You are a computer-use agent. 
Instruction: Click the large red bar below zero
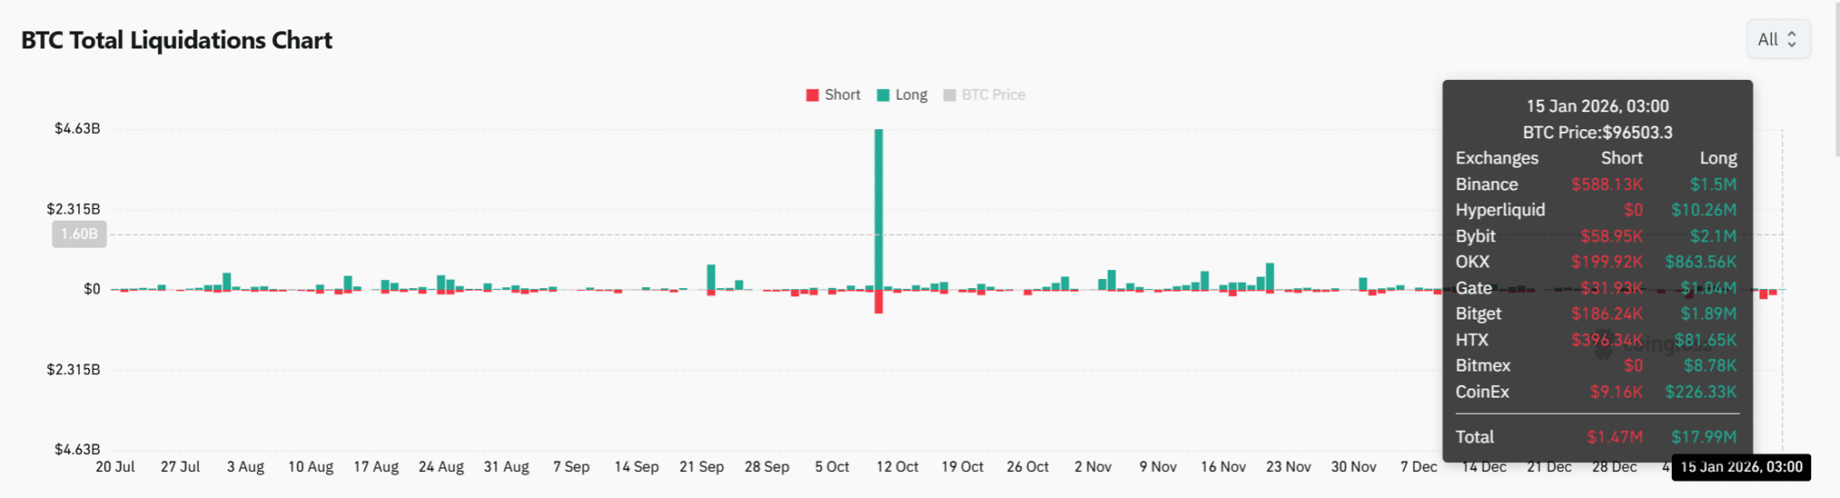click(879, 301)
